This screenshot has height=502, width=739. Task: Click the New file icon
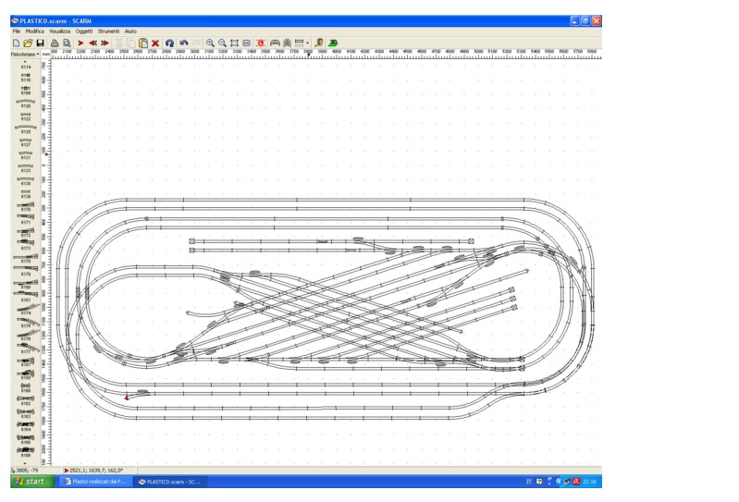[16, 43]
